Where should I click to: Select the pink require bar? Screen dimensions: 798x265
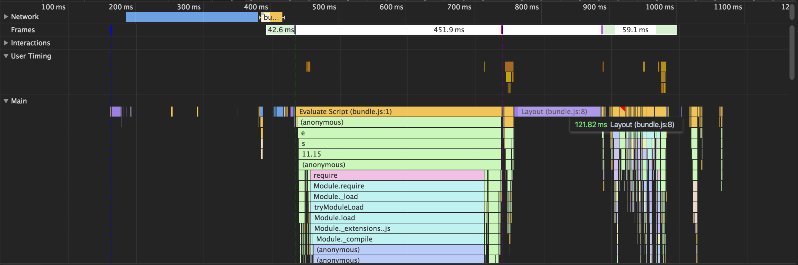point(398,175)
